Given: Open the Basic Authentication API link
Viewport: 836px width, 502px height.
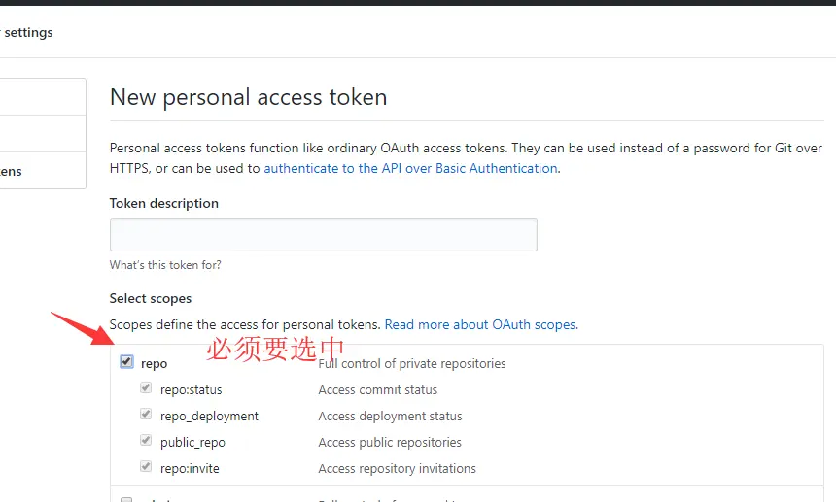Looking at the screenshot, I should coord(410,168).
